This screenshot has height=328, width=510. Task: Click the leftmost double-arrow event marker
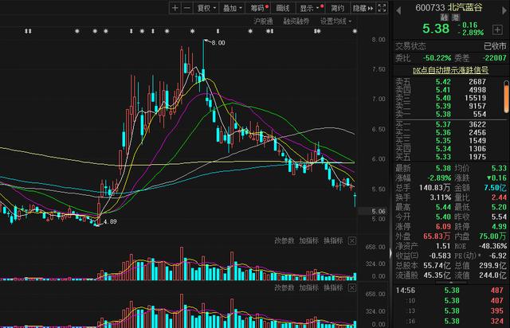(28, 31)
